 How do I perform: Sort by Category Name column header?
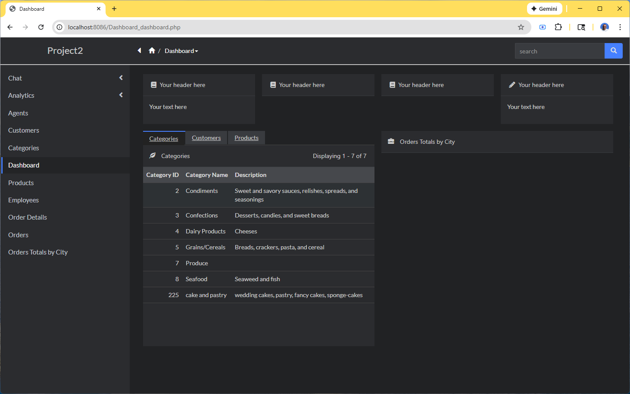click(x=206, y=175)
